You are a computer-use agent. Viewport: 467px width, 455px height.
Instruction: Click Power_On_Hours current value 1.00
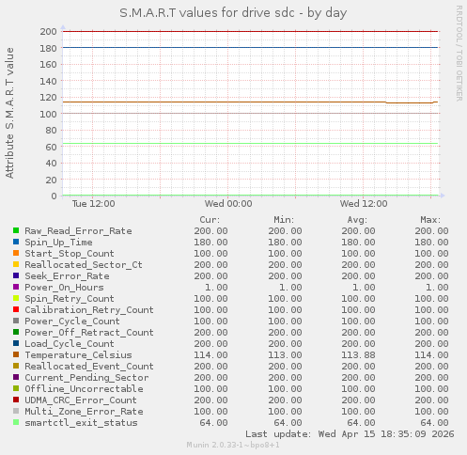tap(216, 288)
